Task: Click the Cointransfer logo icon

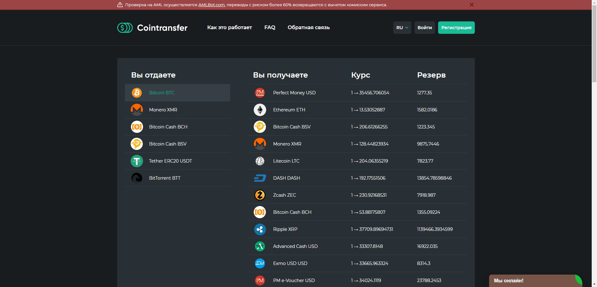Action: point(125,28)
